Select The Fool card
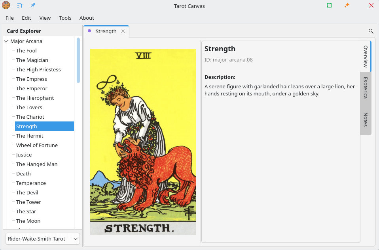The image size is (379, 250). tap(26, 50)
